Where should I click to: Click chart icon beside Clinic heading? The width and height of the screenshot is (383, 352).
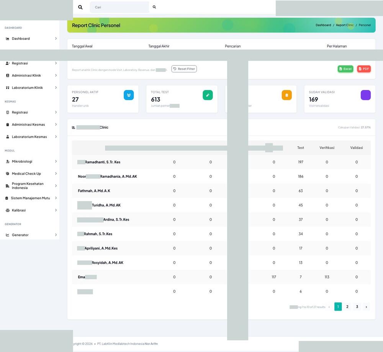74,128
